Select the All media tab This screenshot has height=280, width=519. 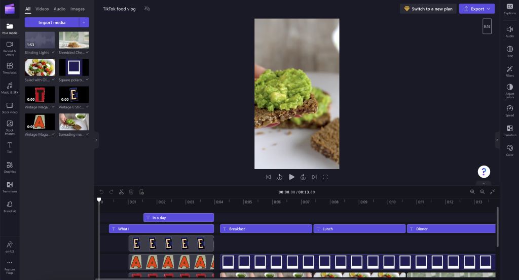pos(28,9)
